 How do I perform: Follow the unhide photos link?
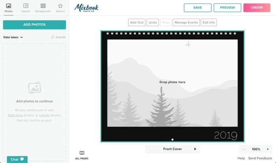click(x=44, y=115)
